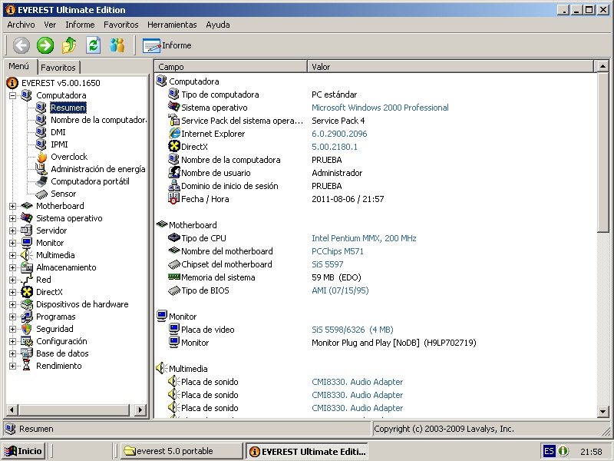Expand the Multimedia tree node
The width and height of the screenshot is (614, 461).
pyautogui.click(x=12, y=255)
